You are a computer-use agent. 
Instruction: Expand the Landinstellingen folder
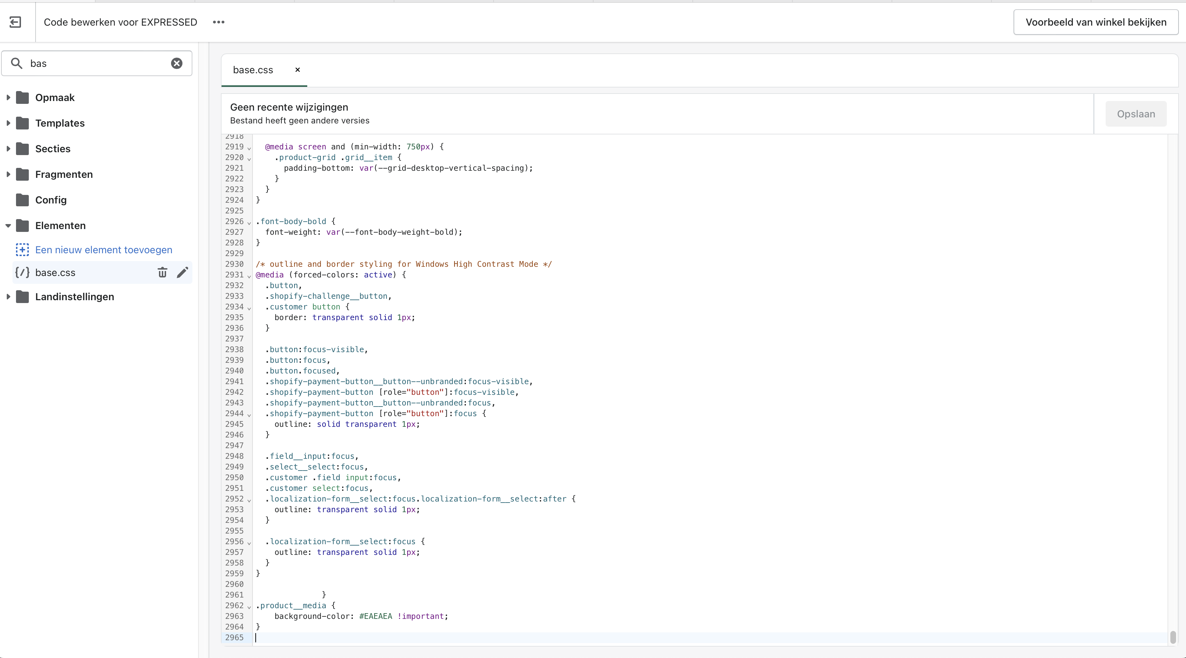click(8, 297)
